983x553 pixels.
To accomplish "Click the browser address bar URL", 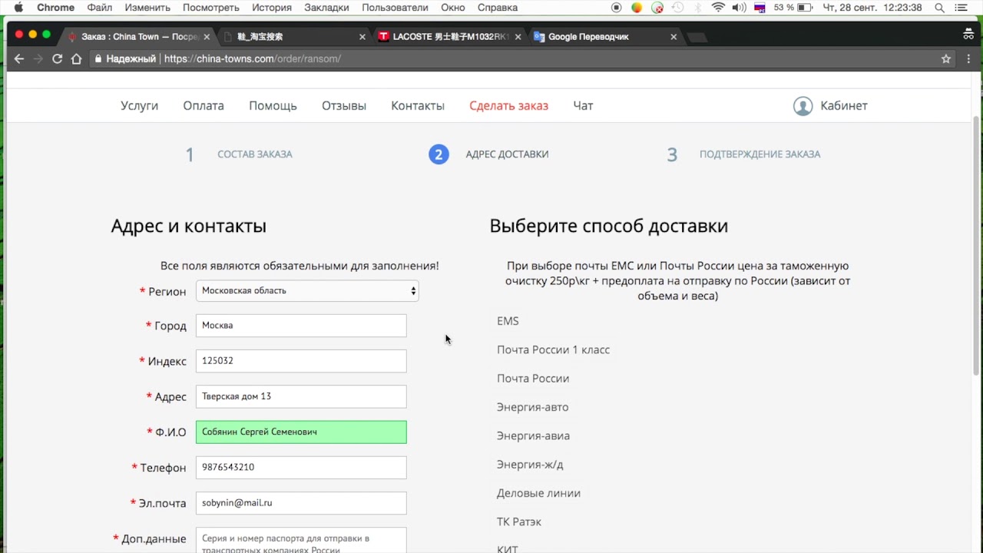I will point(253,58).
